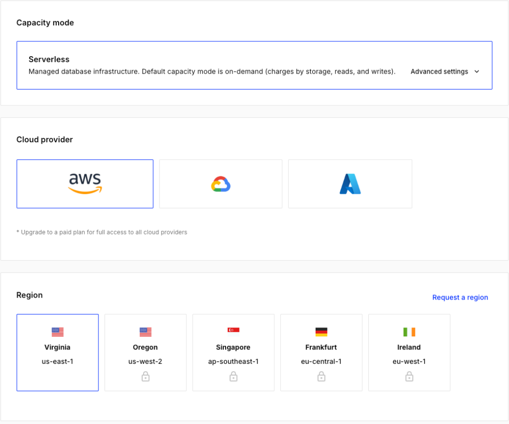Open the Request a region link
The image size is (509, 424).
(460, 297)
